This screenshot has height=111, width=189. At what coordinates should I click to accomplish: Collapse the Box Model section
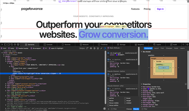coord(141,52)
